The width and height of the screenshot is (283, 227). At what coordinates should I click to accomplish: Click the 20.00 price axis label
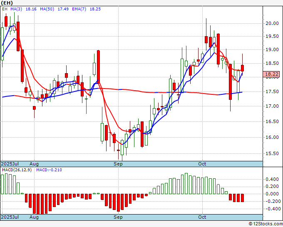272,23
